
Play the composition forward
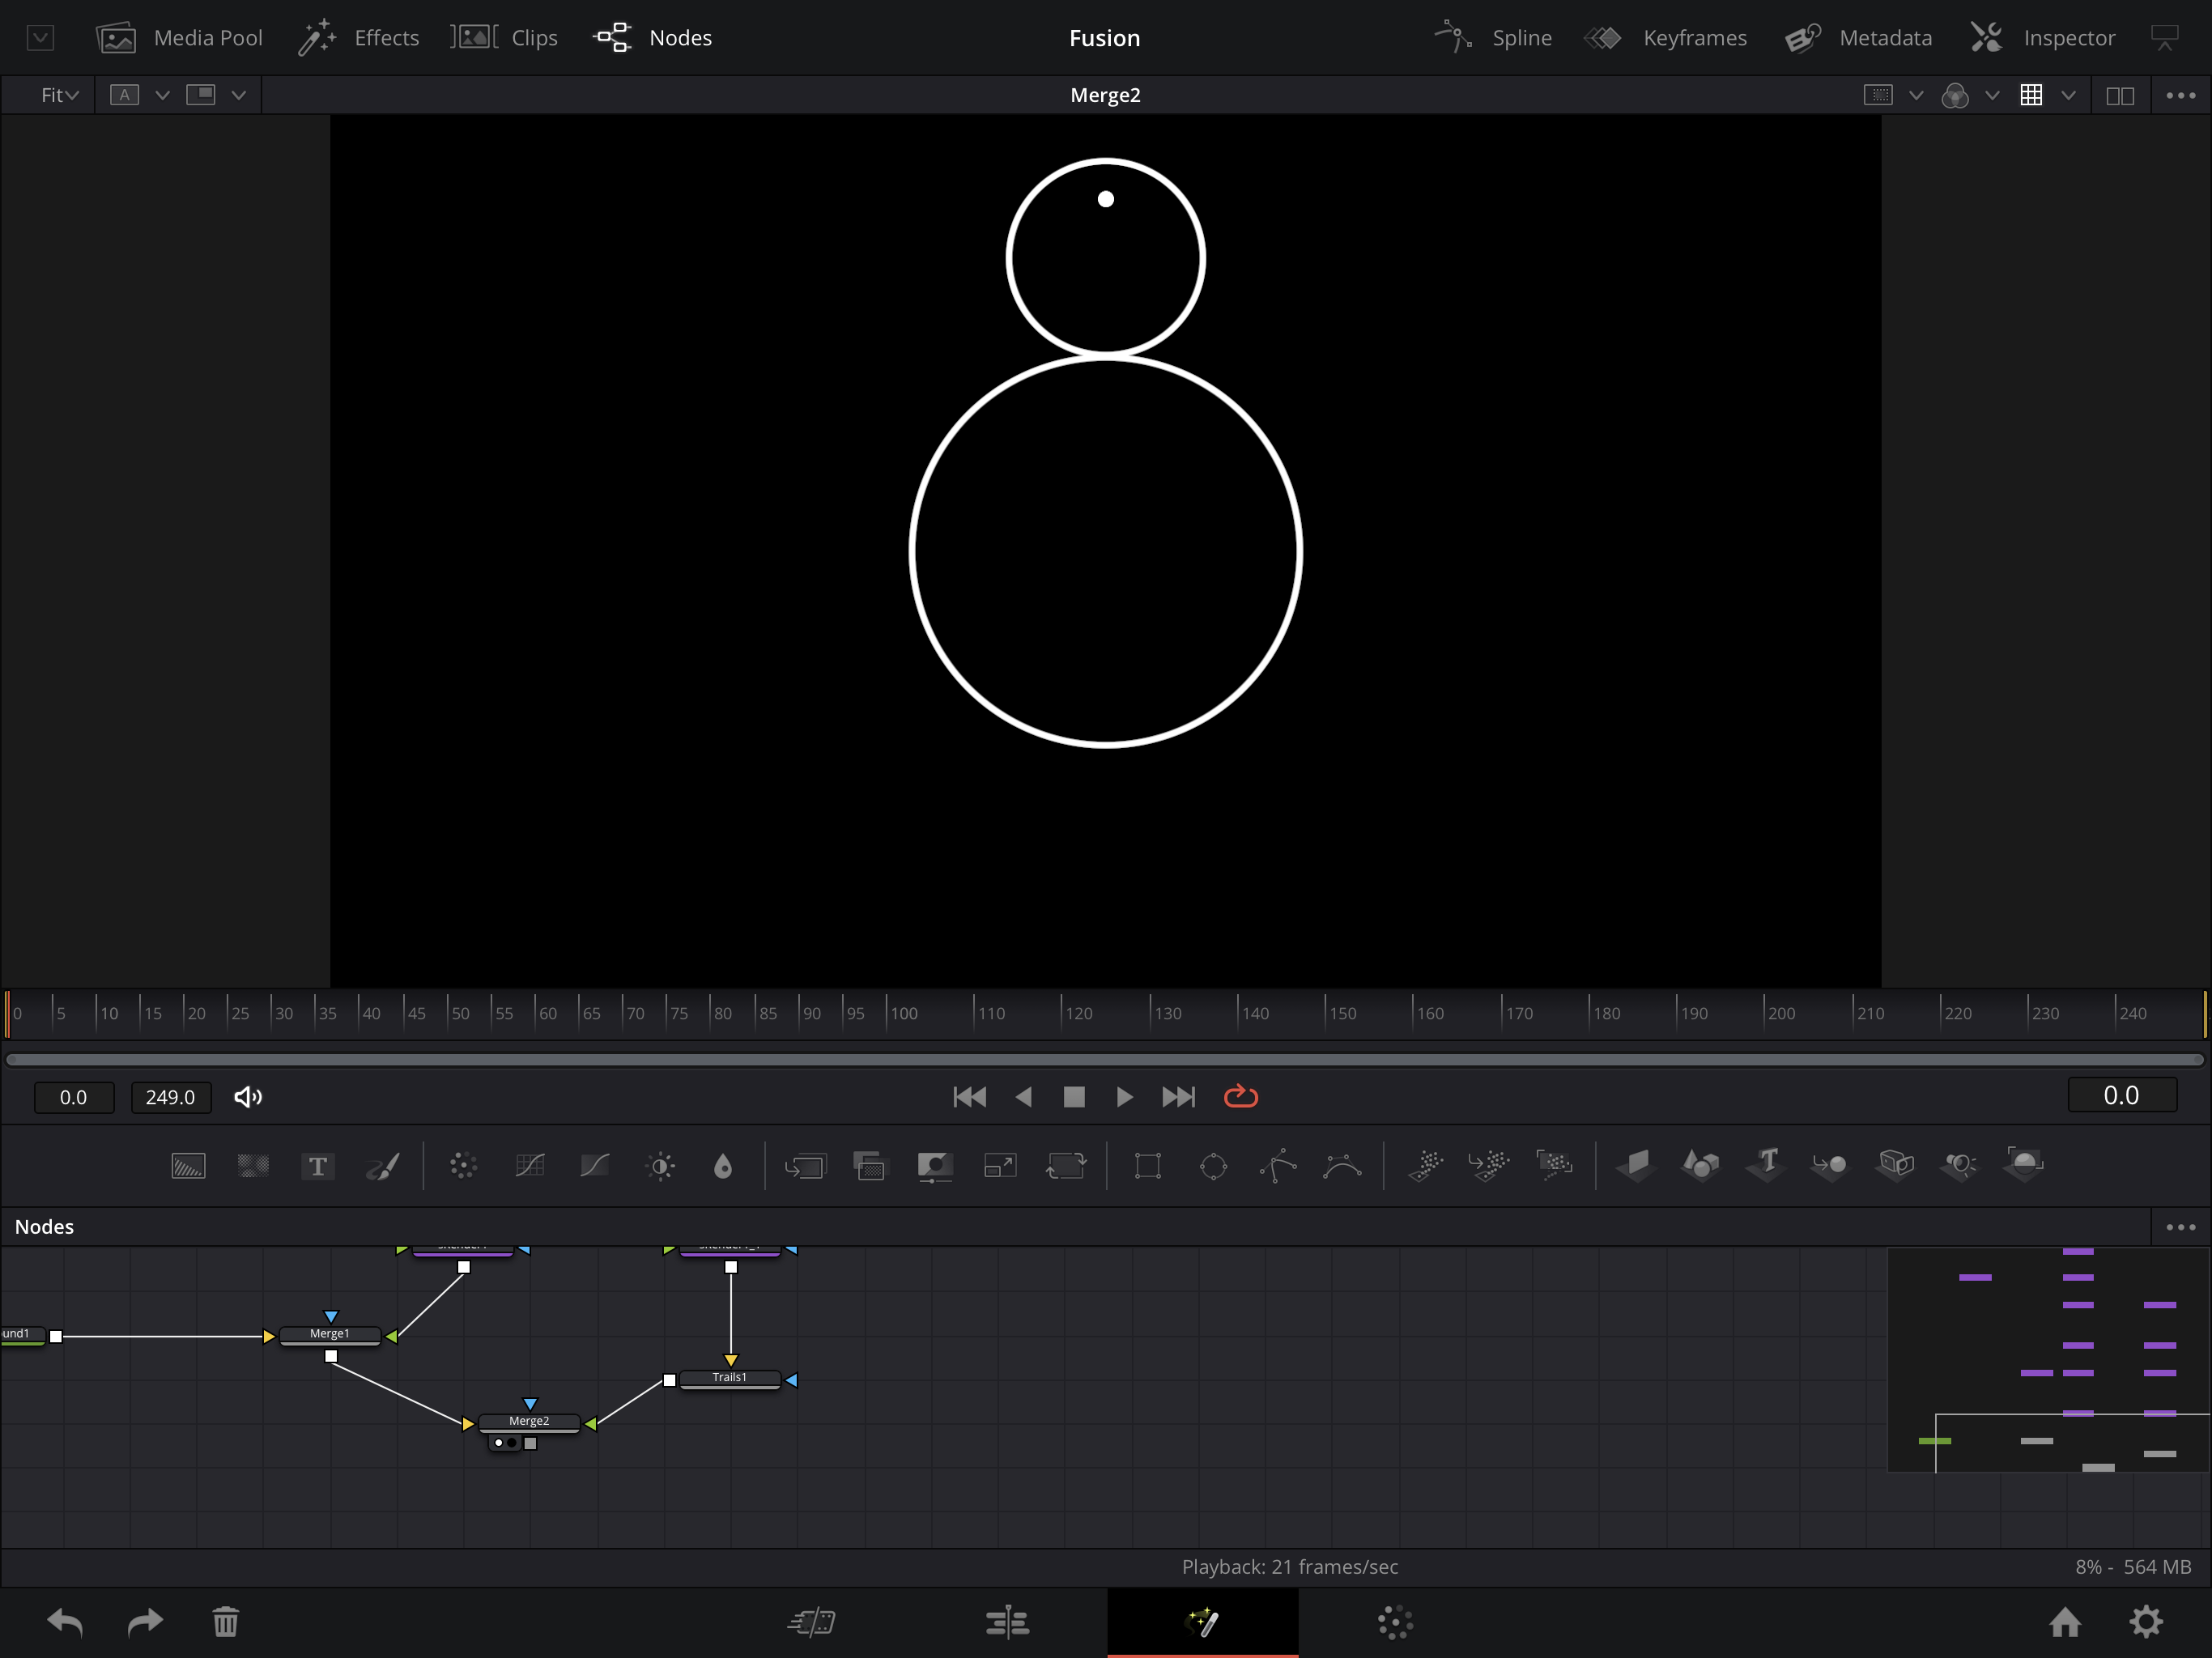(x=1124, y=1097)
